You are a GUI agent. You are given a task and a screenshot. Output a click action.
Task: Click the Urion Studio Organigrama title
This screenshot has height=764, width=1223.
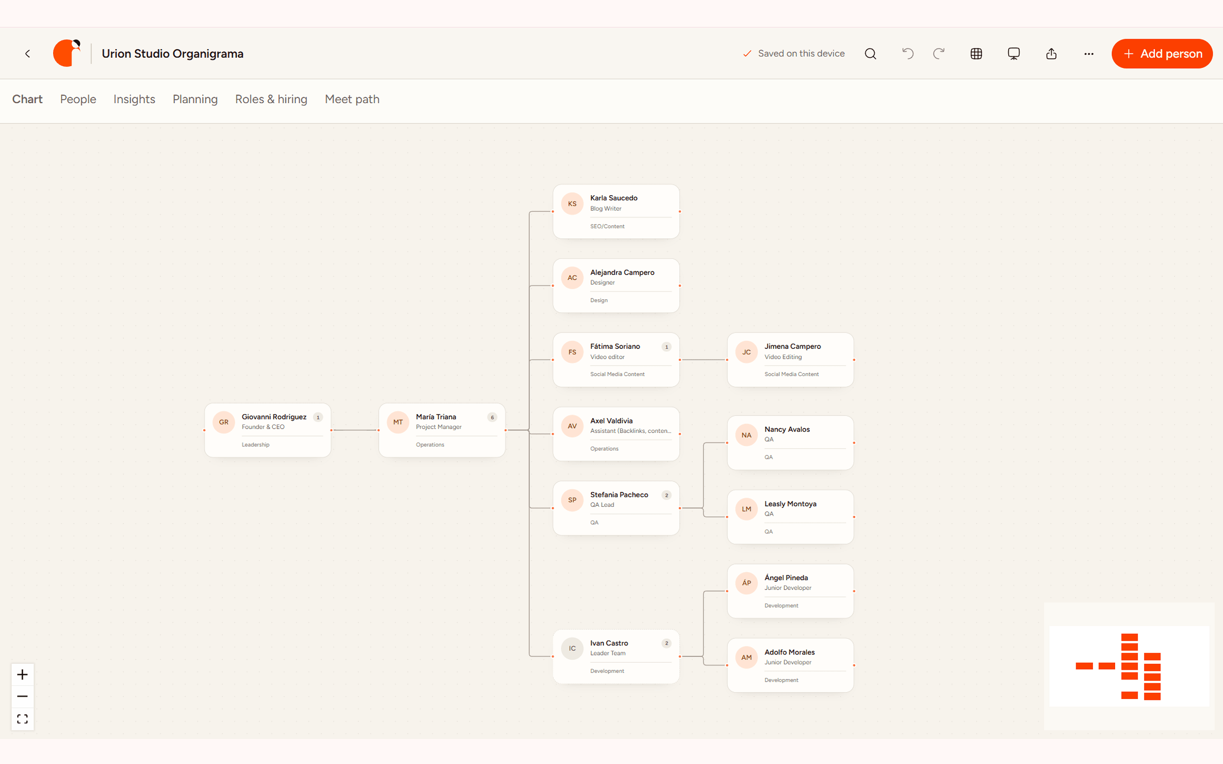pos(172,53)
